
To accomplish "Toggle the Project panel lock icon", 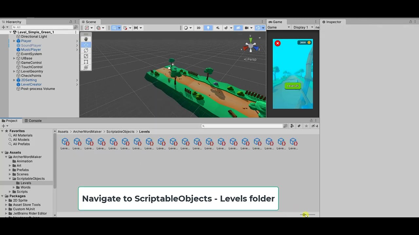I will click(x=311, y=120).
